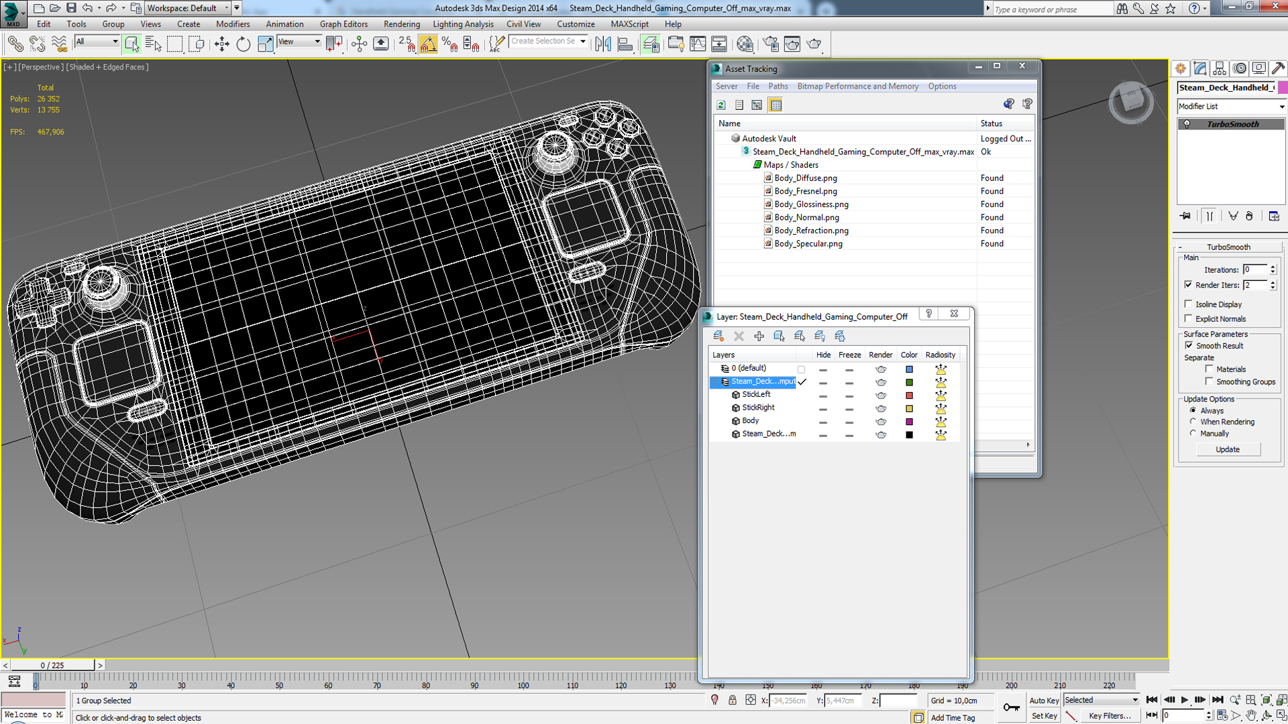Open Bitmap Performance and Memory menu
Viewport: 1288px width, 724px height.
coord(857,86)
